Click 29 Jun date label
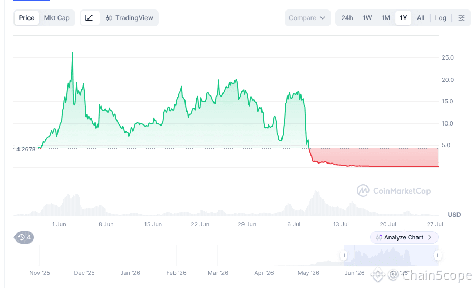476x288 pixels. (x=247, y=224)
